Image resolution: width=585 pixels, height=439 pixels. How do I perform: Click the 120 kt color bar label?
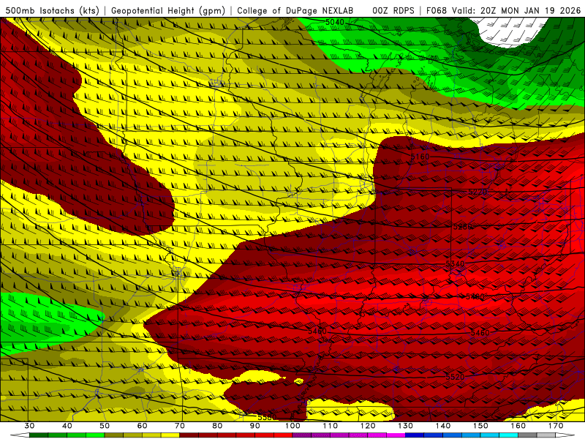click(x=368, y=426)
